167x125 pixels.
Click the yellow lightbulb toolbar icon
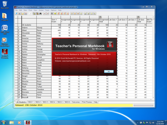(x=55, y=14)
